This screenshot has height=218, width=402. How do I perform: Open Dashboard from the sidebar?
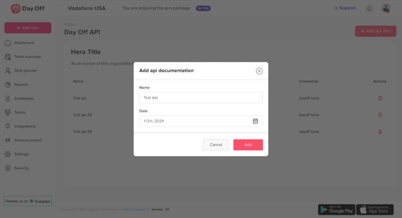coord(24,43)
